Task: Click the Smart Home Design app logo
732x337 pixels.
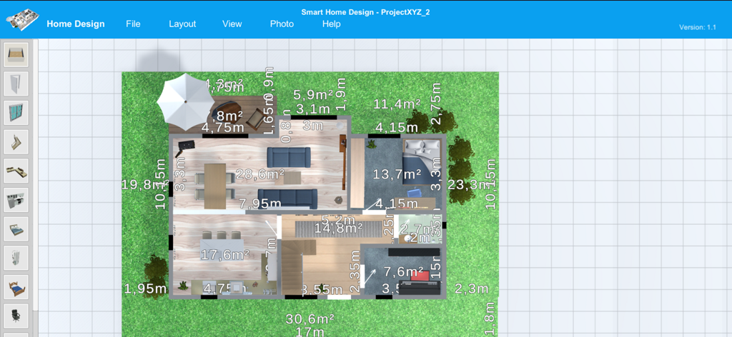Action: [21, 19]
